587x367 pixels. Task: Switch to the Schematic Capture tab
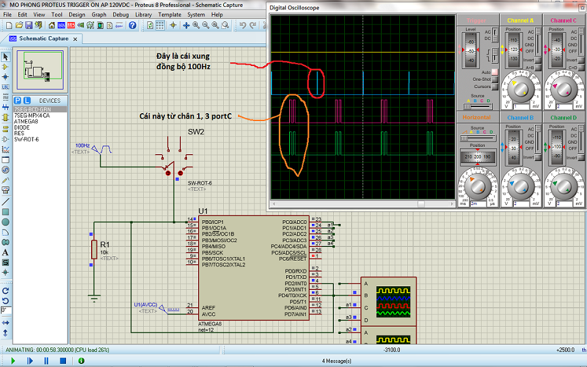tap(43, 38)
